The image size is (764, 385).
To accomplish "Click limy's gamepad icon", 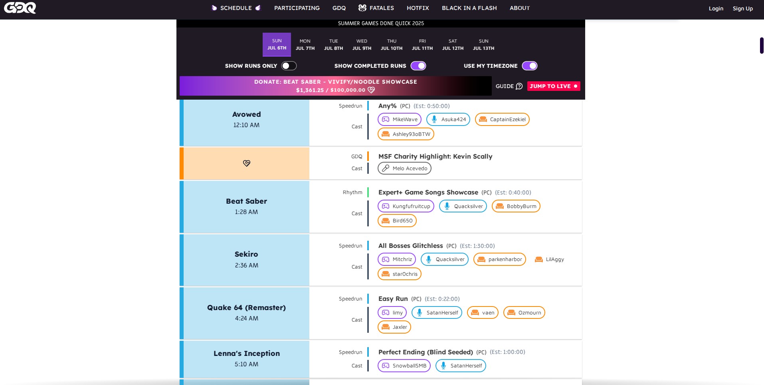I will (x=386, y=312).
